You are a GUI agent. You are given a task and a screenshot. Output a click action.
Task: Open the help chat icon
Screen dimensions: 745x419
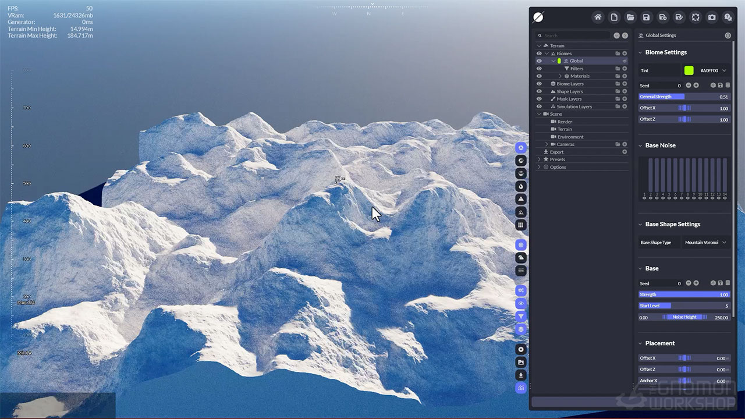728,17
